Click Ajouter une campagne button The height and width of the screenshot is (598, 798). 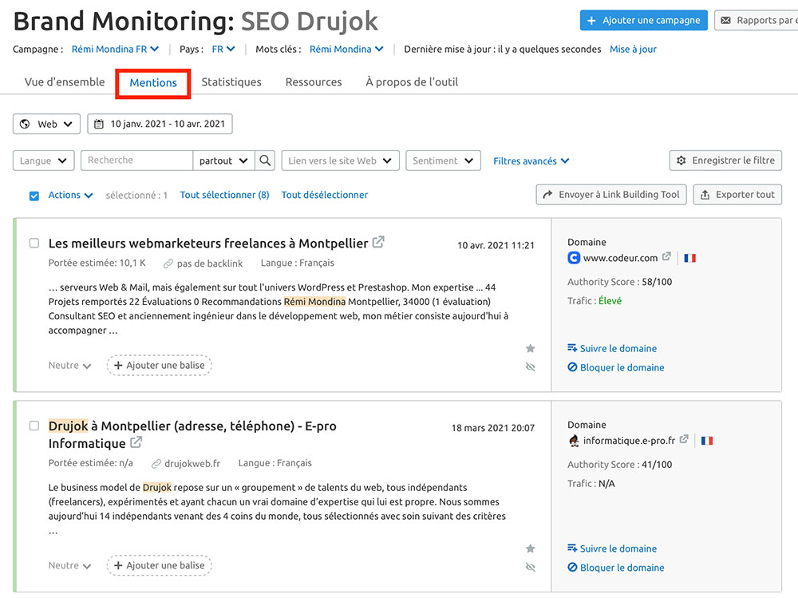(x=644, y=21)
